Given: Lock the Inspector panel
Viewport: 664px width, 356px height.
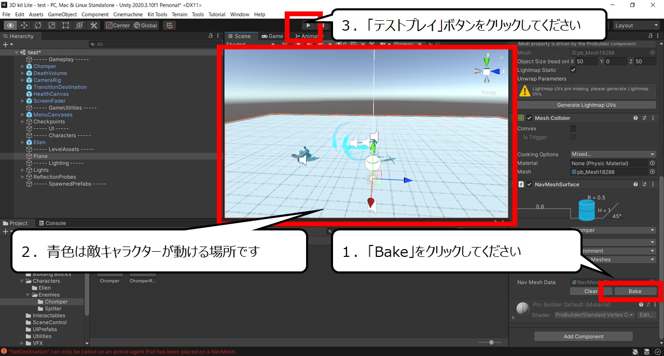Looking at the screenshot, I should click(x=652, y=36).
